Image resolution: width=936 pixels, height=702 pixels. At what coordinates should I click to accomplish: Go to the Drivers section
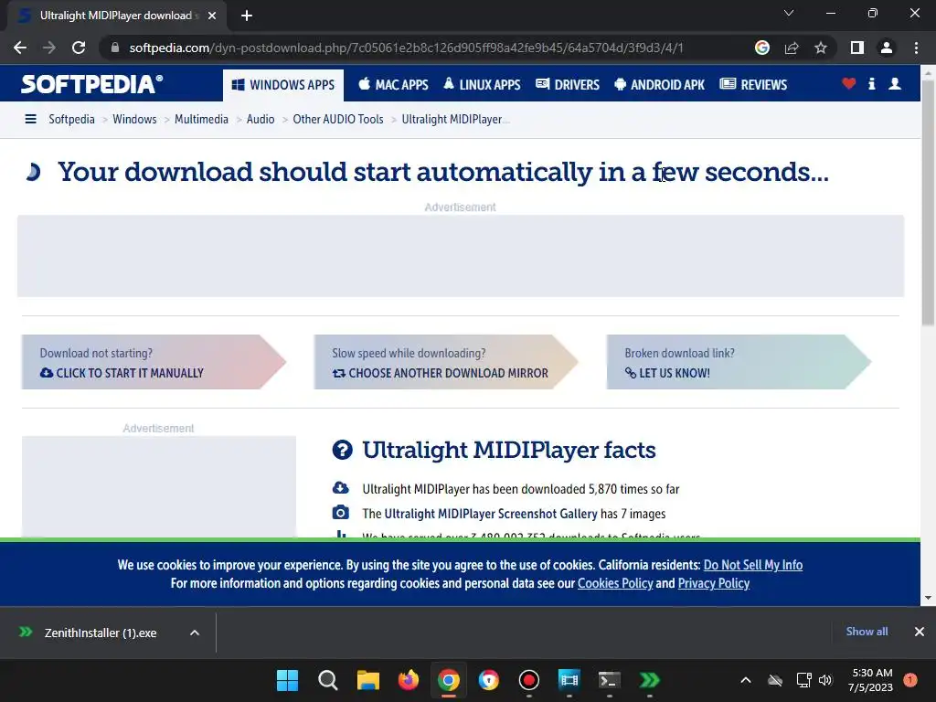[x=568, y=85]
